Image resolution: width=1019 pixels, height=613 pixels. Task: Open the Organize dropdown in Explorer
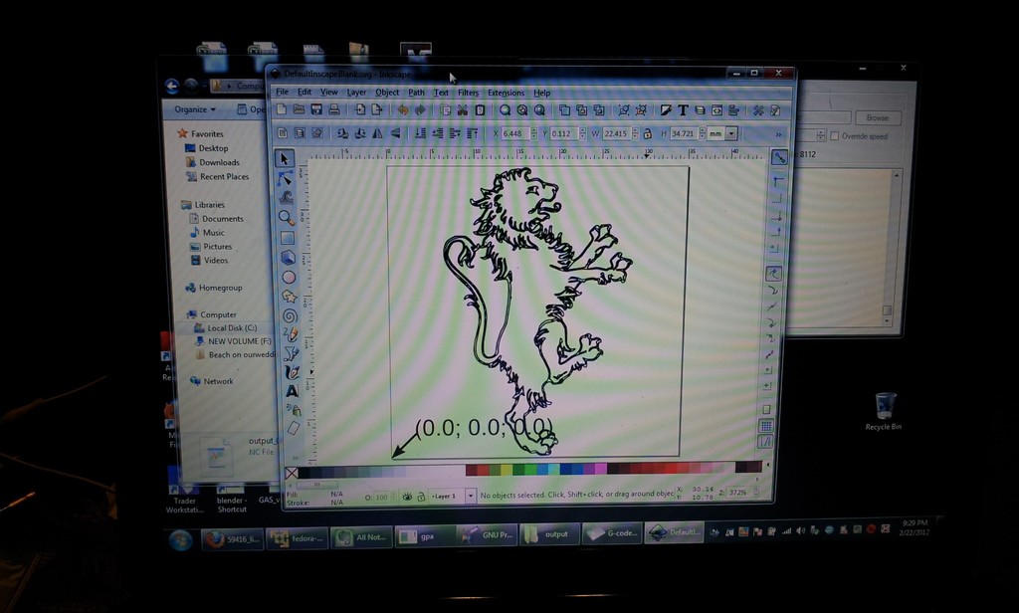coord(195,109)
